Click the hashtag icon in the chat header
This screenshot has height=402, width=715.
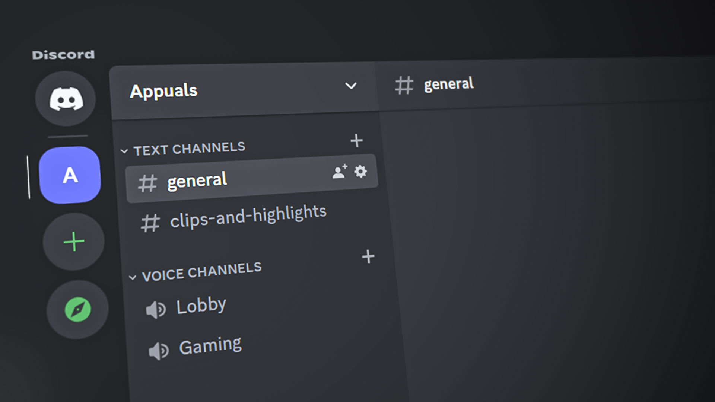coord(404,85)
